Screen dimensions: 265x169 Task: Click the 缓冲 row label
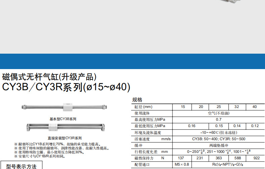pos(138,146)
